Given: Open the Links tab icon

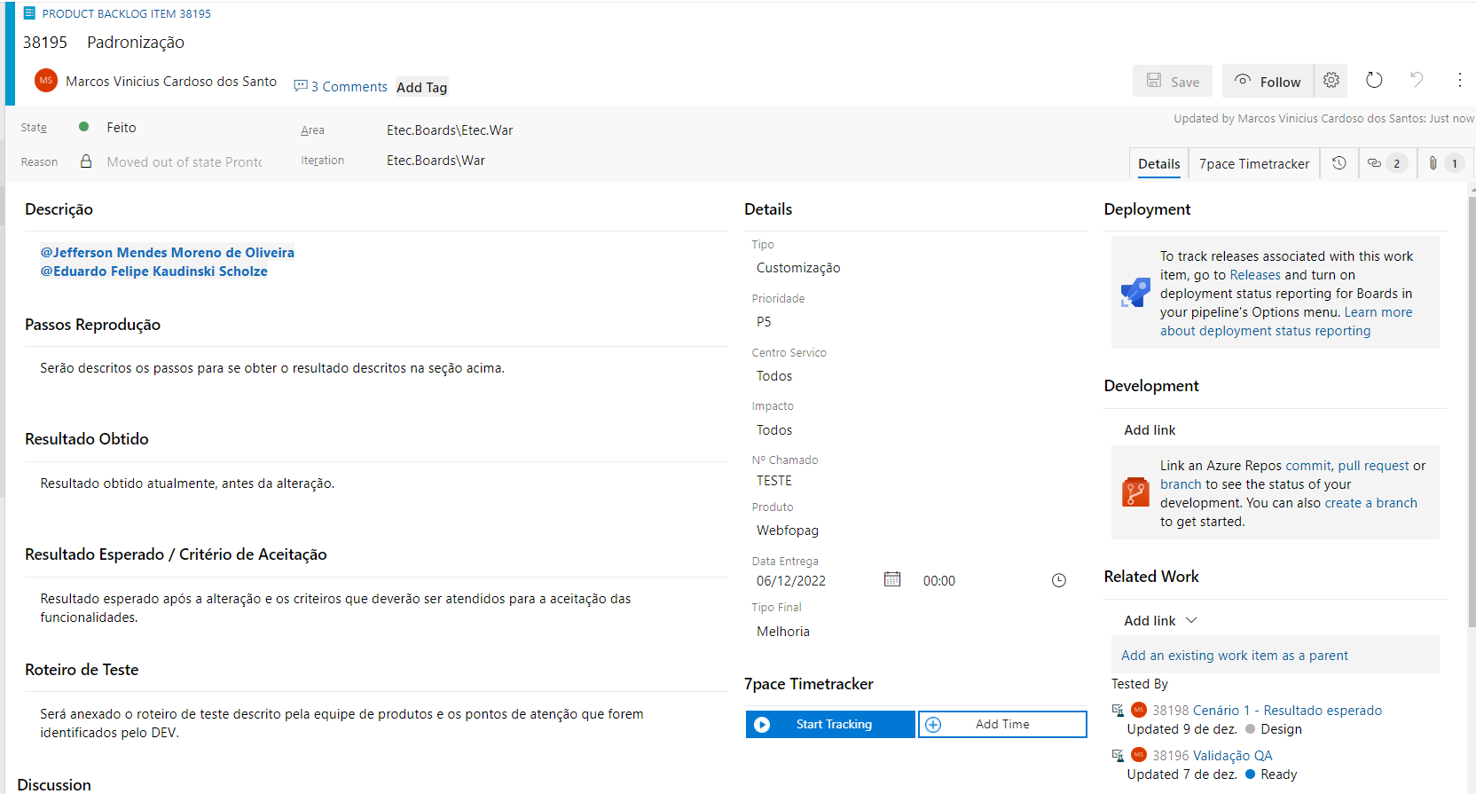Looking at the screenshot, I should click(x=1386, y=163).
